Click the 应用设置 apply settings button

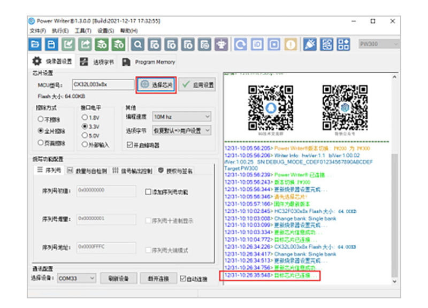pyautogui.click(x=197, y=84)
